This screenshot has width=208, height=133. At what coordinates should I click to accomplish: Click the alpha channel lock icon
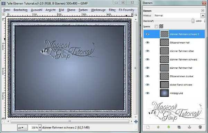coord(161,26)
